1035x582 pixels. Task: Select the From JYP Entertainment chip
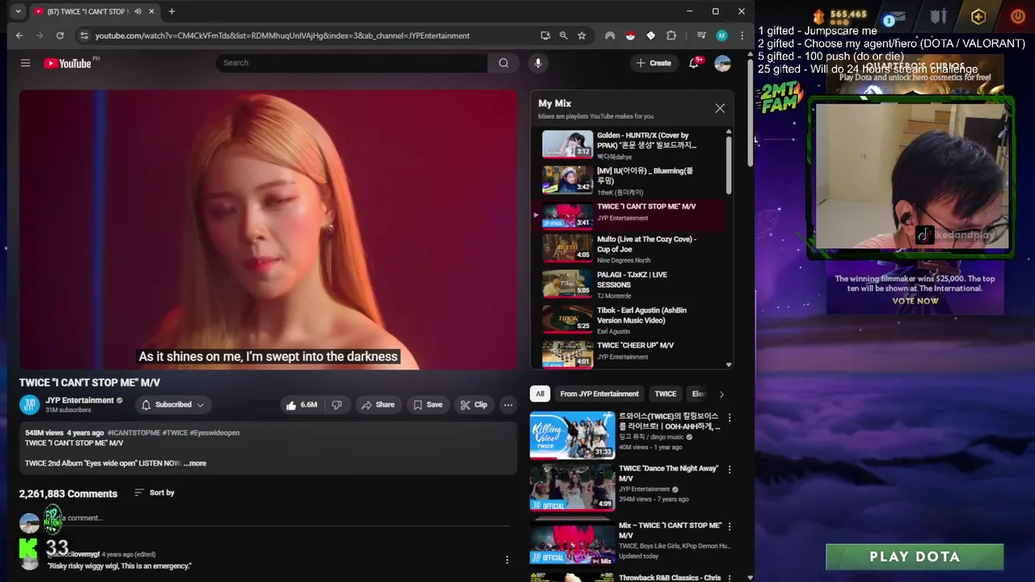click(599, 394)
